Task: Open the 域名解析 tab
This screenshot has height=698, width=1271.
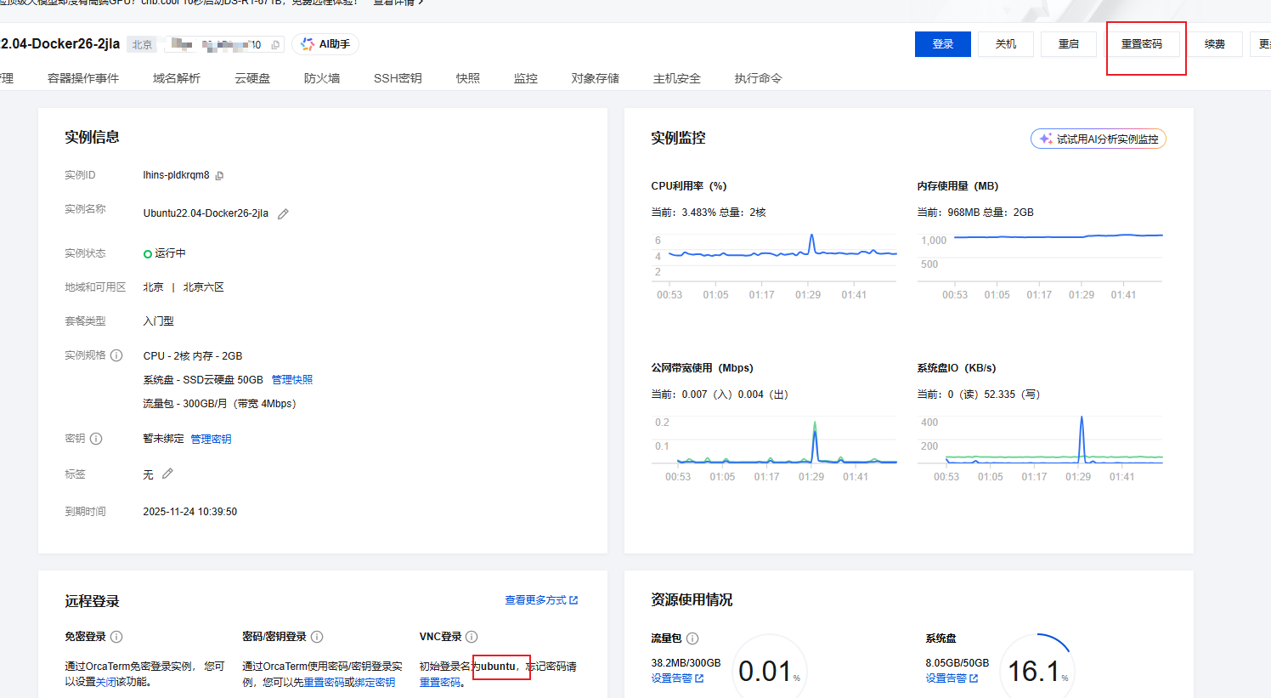Action: tap(177, 78)
